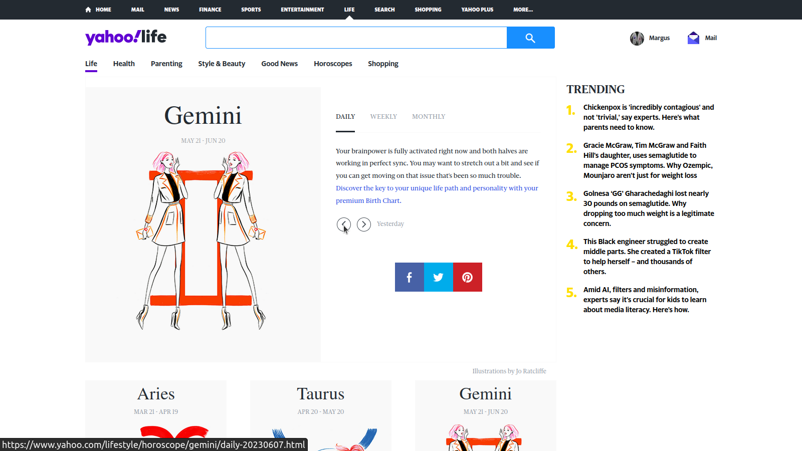Select the Good News section tab
This screenshot has height=451, width=802.
[x=280, y=64]
